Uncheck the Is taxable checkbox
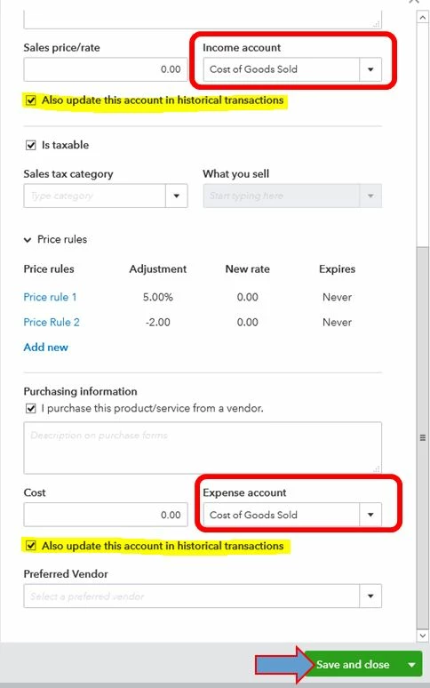Image resolution: width=430 pixels, height=688 pixels. click(31, 145)
